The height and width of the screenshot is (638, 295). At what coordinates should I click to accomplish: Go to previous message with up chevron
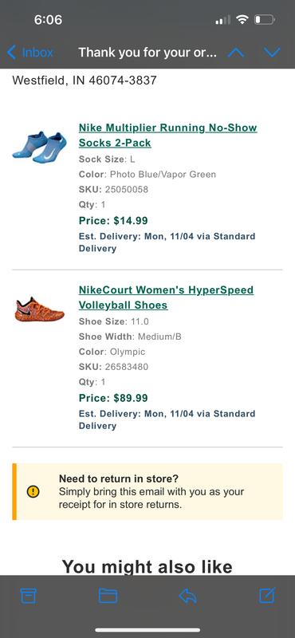tap(235, 53)
